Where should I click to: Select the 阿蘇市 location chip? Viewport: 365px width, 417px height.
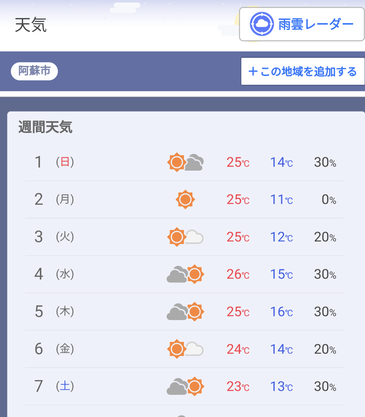[x=34, y=71]
